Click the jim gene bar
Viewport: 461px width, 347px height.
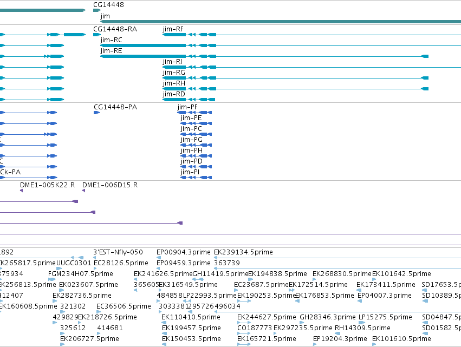click(x=281, y=22)
